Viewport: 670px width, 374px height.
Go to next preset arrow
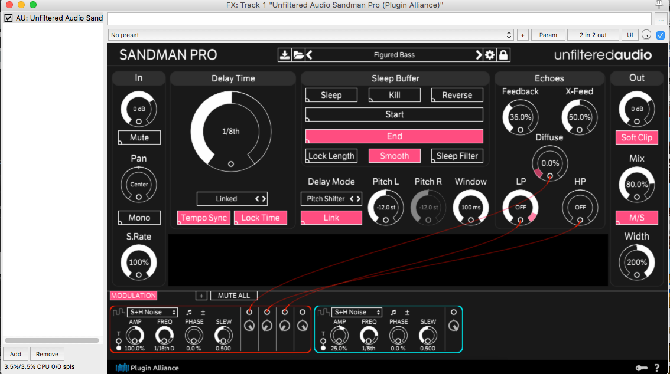tap(479, 55)
